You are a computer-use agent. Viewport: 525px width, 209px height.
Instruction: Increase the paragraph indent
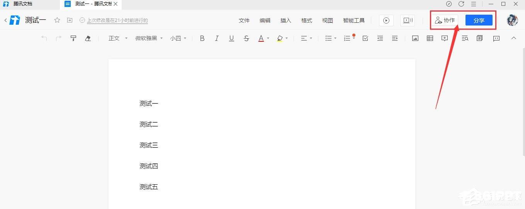click(395, 38)
